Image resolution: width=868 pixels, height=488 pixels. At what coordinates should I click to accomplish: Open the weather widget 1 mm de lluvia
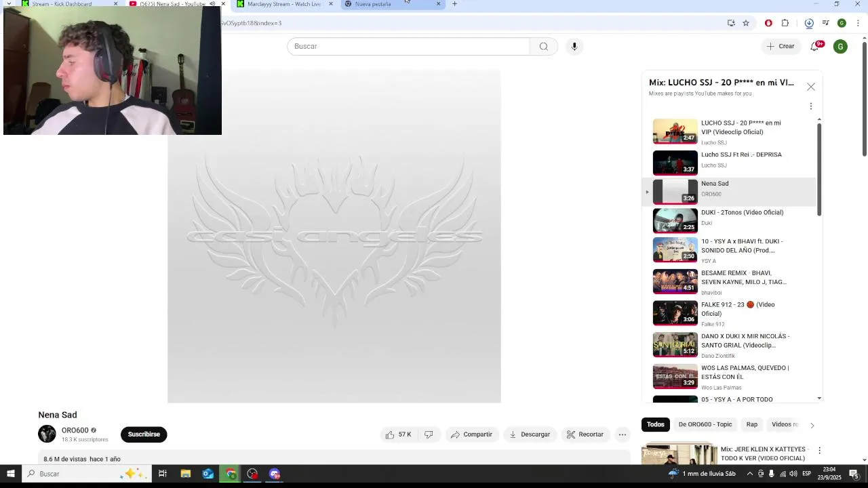[702, 474]
